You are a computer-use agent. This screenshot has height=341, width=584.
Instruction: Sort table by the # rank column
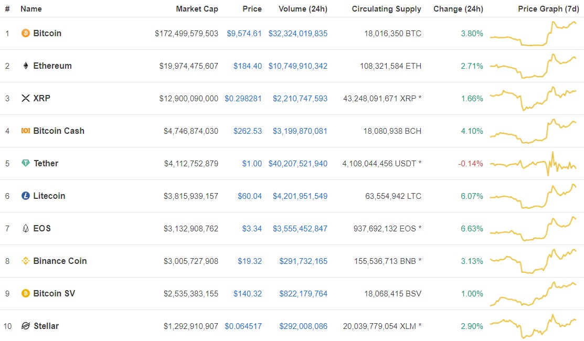(x=7, y=9)
